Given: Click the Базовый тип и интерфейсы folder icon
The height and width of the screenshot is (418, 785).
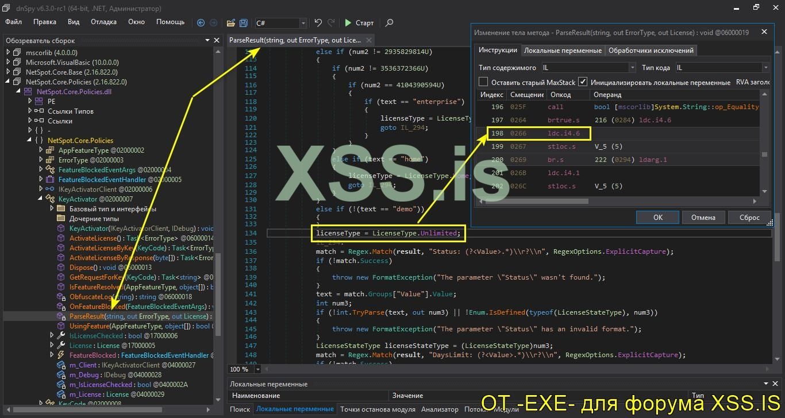Looking at the screenshot, I should pos(60,209).
